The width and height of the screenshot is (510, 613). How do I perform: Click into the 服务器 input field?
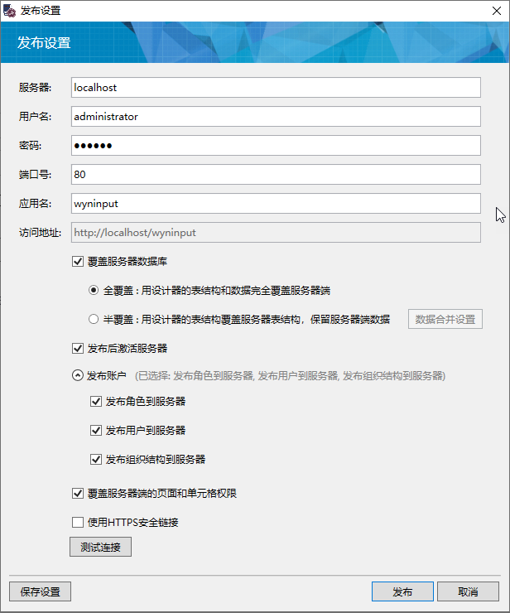click(x=275, y=88)
